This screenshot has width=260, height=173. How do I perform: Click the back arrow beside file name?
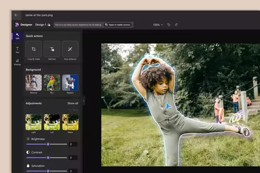[16, 15]
